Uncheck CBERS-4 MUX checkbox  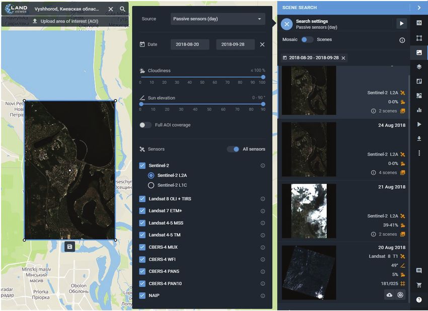142,247
